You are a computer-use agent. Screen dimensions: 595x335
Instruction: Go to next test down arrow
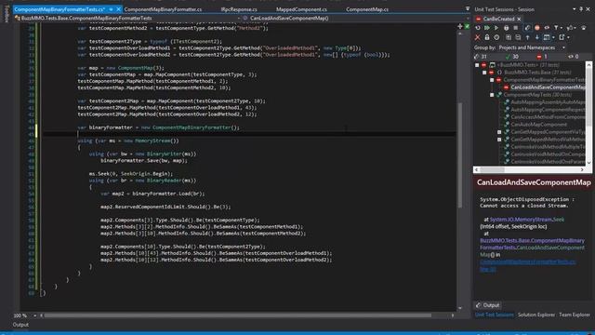pos(537,37)
